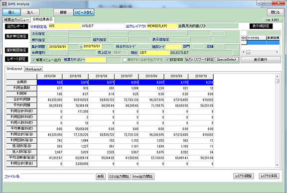Click the 会員数 cell under 2010/10
Screen dimensions: 287x193
tap(201, 83)
